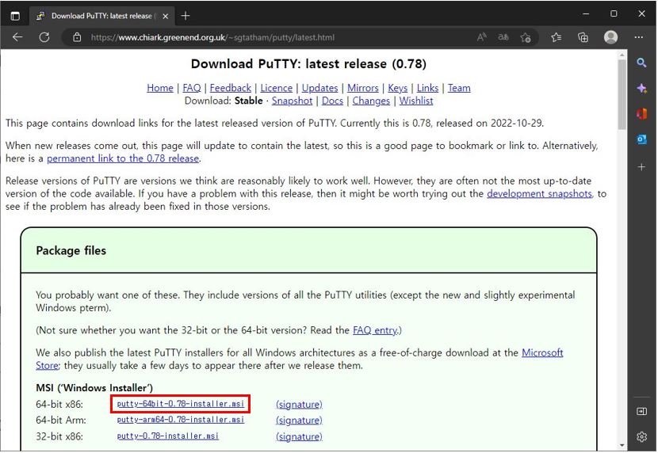Click the page vertical scrollbar thumb
This screenshot has height=453, width=658.
pos(622,93)
